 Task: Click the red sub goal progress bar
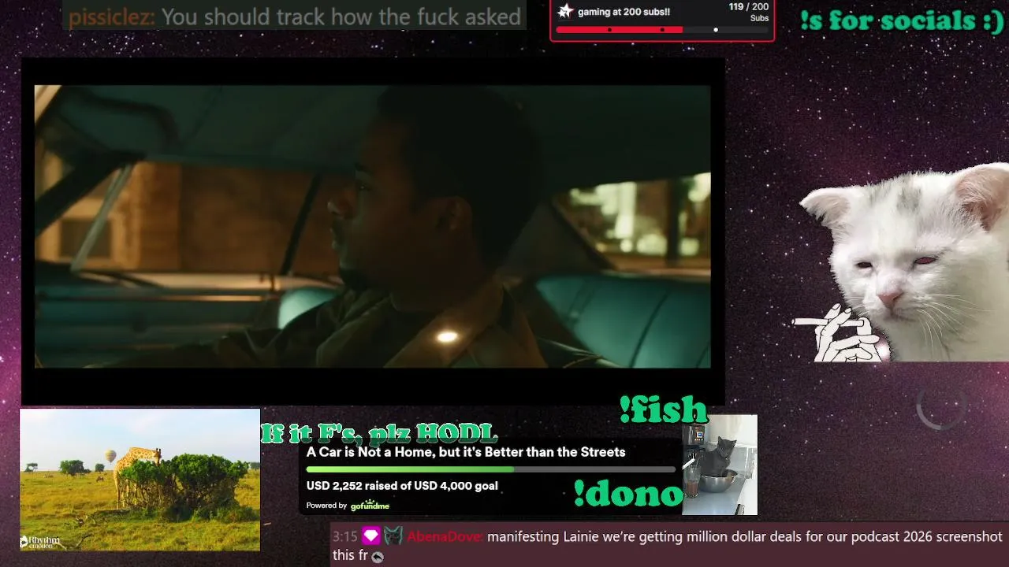[x=662, y=30]
